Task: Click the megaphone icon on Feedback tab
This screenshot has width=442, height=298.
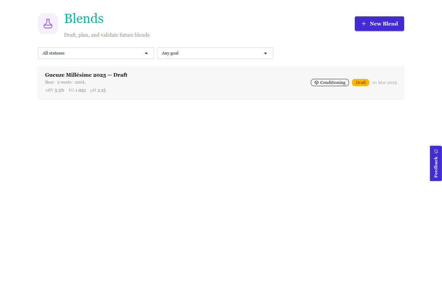Action: [436, 152]
